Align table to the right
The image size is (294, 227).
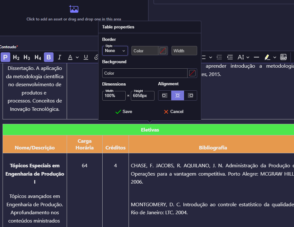click(x=190, y=95)
